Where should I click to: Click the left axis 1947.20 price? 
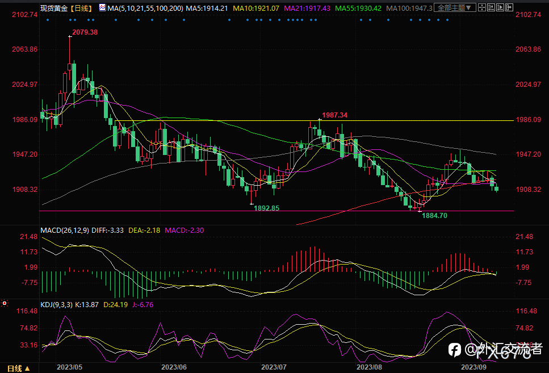pyautogui.click(x=24, y=154)
